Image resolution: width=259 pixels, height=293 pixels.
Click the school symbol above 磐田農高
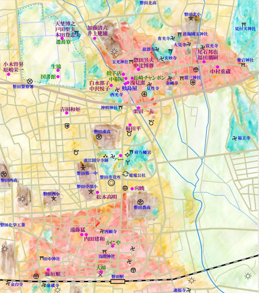tap(140, 202)
